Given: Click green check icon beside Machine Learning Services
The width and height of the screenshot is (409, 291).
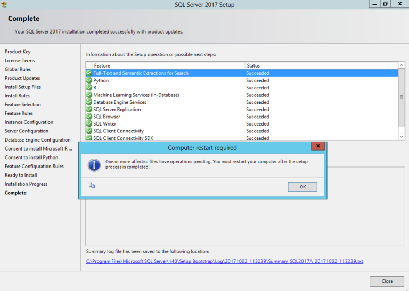Looking at the screenshot, I should [x=89, y=95].
